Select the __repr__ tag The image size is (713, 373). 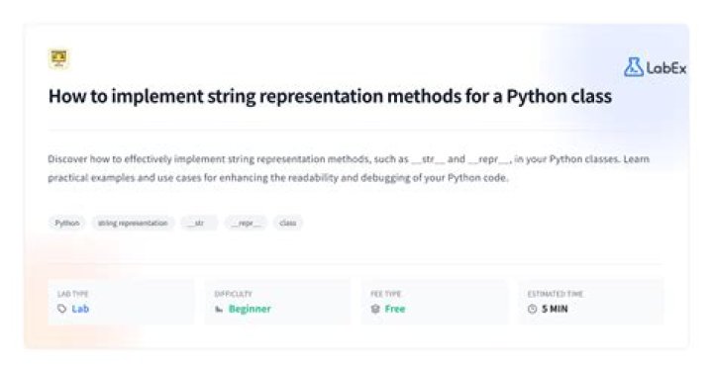(x=246, y=223)
